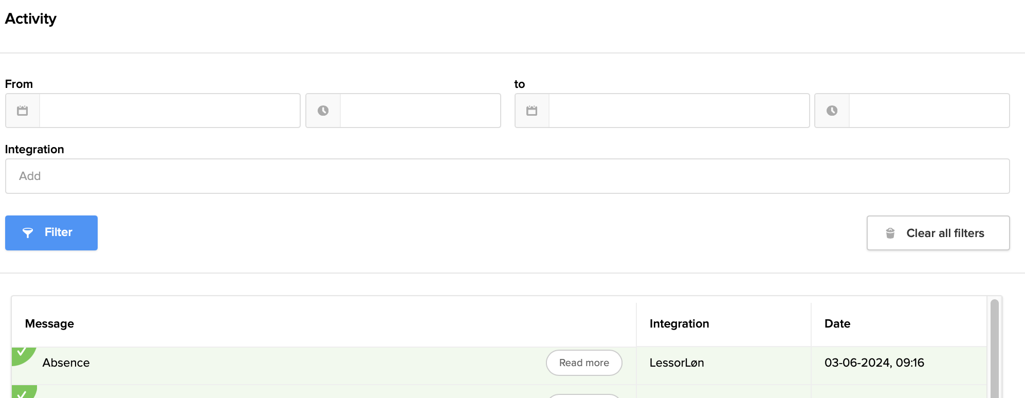Click the green checkmark on Absence row

(22, 353)
